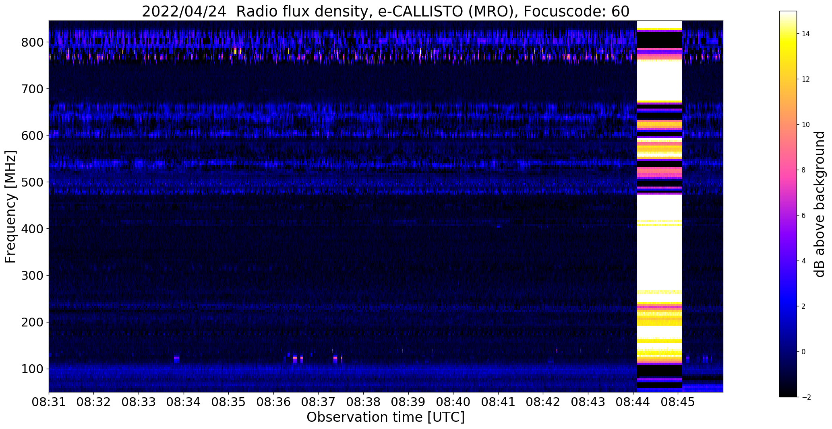This screenshot has width=832, height=429.
Task: Click the 08:45 time tick label
Action: (678, 402)
